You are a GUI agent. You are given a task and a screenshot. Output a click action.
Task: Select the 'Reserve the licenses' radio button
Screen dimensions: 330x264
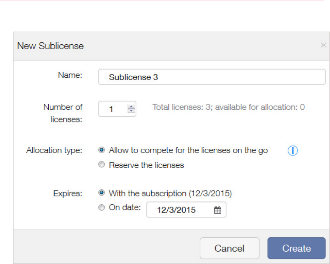(102, 165)
